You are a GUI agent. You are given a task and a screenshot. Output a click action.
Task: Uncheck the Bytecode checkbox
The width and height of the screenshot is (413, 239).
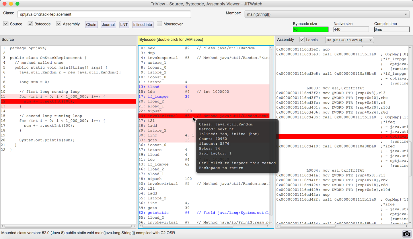coord(30,24)
